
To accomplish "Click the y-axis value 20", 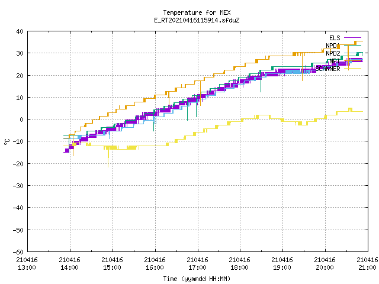I will (20, 75).
